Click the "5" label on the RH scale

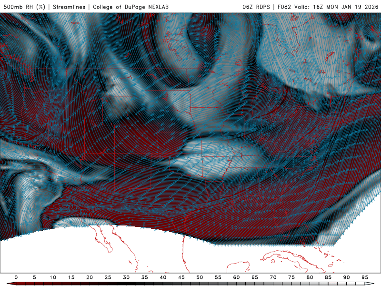[34, 277]
